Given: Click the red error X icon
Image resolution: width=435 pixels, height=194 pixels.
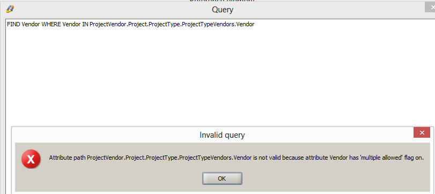Looking at the screenshot, I should point(31,159).
